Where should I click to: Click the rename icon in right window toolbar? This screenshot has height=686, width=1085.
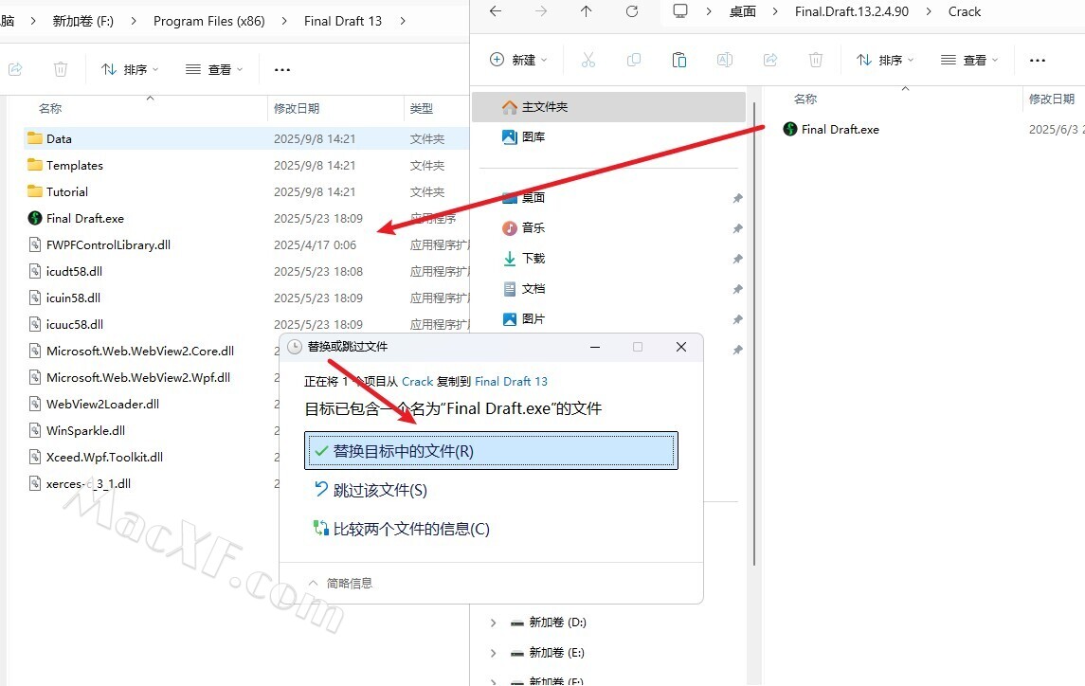pos(725,60)
